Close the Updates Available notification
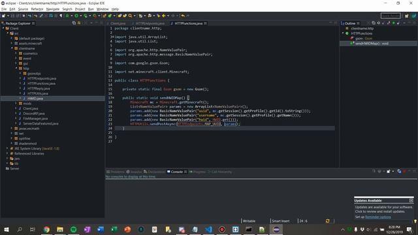This screenshot has width=418, height=235. coord(411,200)
